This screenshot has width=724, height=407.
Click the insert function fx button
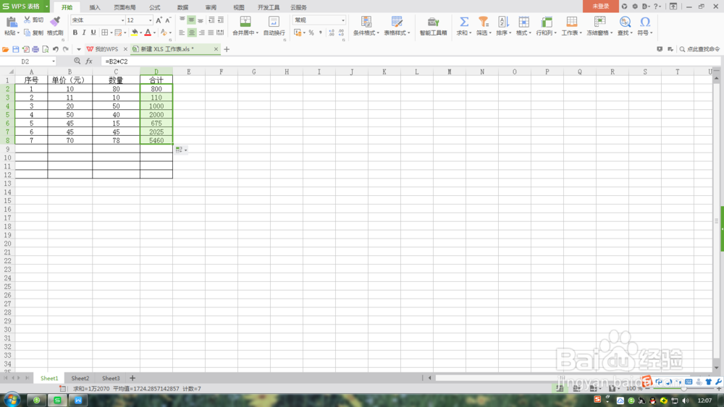coord(89,61)
